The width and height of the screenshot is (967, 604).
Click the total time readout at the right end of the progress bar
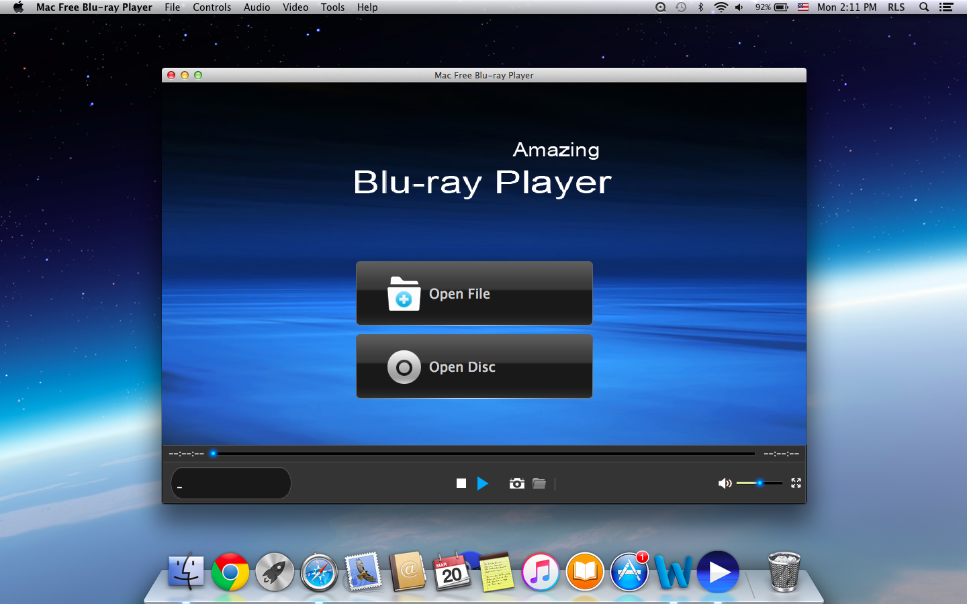tap(781, 454)
